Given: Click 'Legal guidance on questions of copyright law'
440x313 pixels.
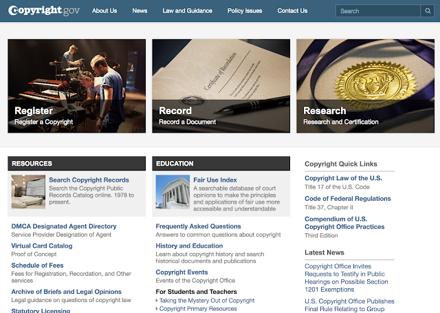Looking at the screenshot, I should click(71, 300).
